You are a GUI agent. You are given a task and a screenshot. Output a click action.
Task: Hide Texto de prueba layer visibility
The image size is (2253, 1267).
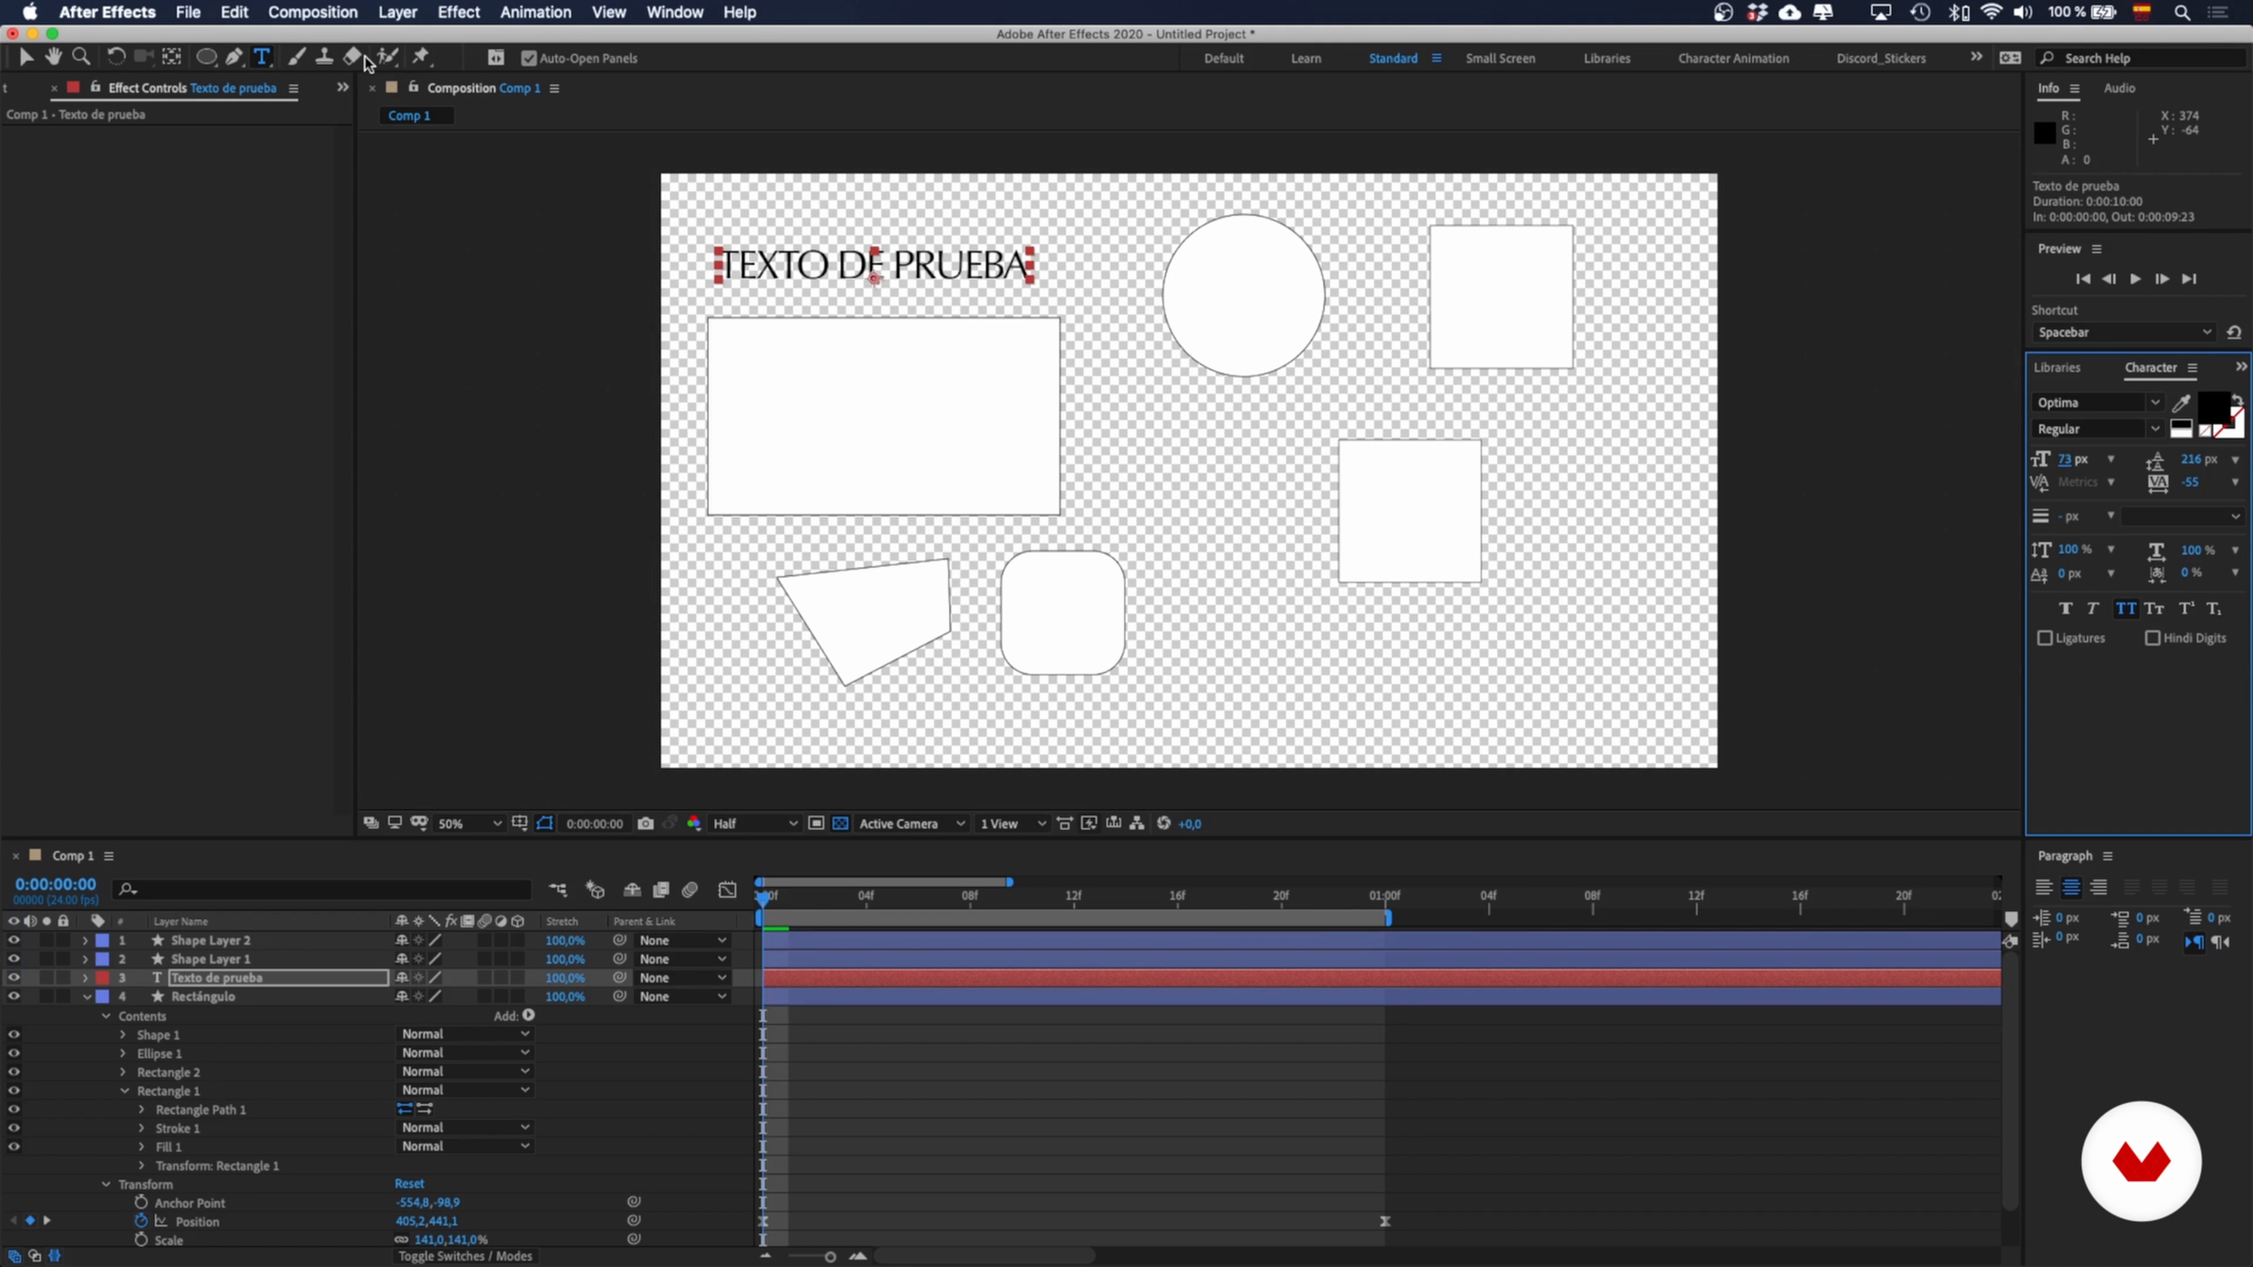[x=14, y=978]
